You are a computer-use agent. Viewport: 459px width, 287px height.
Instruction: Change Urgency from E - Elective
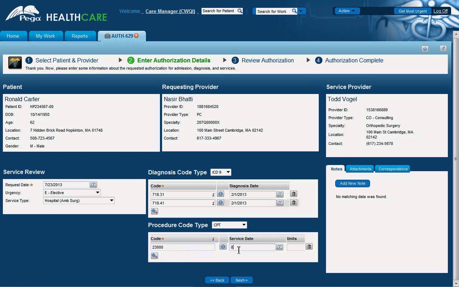coord(97,193)
